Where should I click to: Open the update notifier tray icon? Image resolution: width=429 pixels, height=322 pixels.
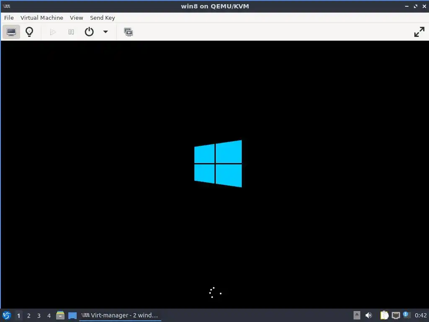[406, 315]
